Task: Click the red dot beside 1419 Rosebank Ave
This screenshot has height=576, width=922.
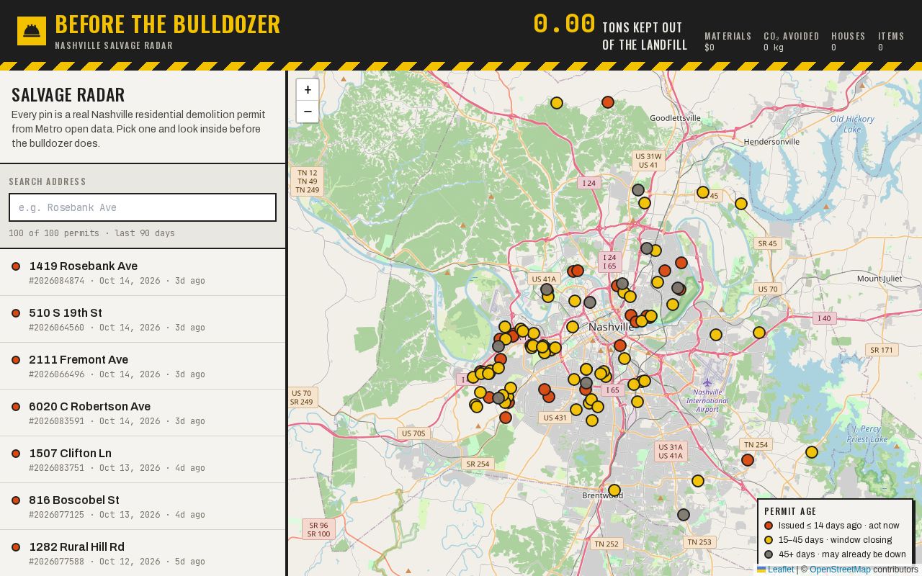Action: point(16,266)
